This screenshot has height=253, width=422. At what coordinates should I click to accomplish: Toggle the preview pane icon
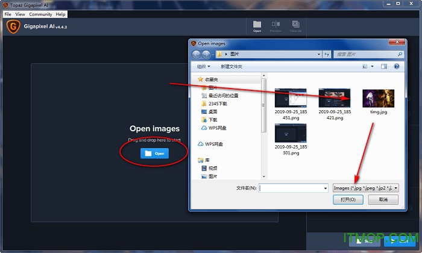(384, 66)
